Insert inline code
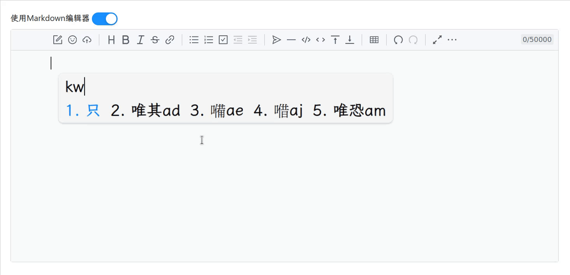This screenshot has width=570, height=275. tap(320, 40)
